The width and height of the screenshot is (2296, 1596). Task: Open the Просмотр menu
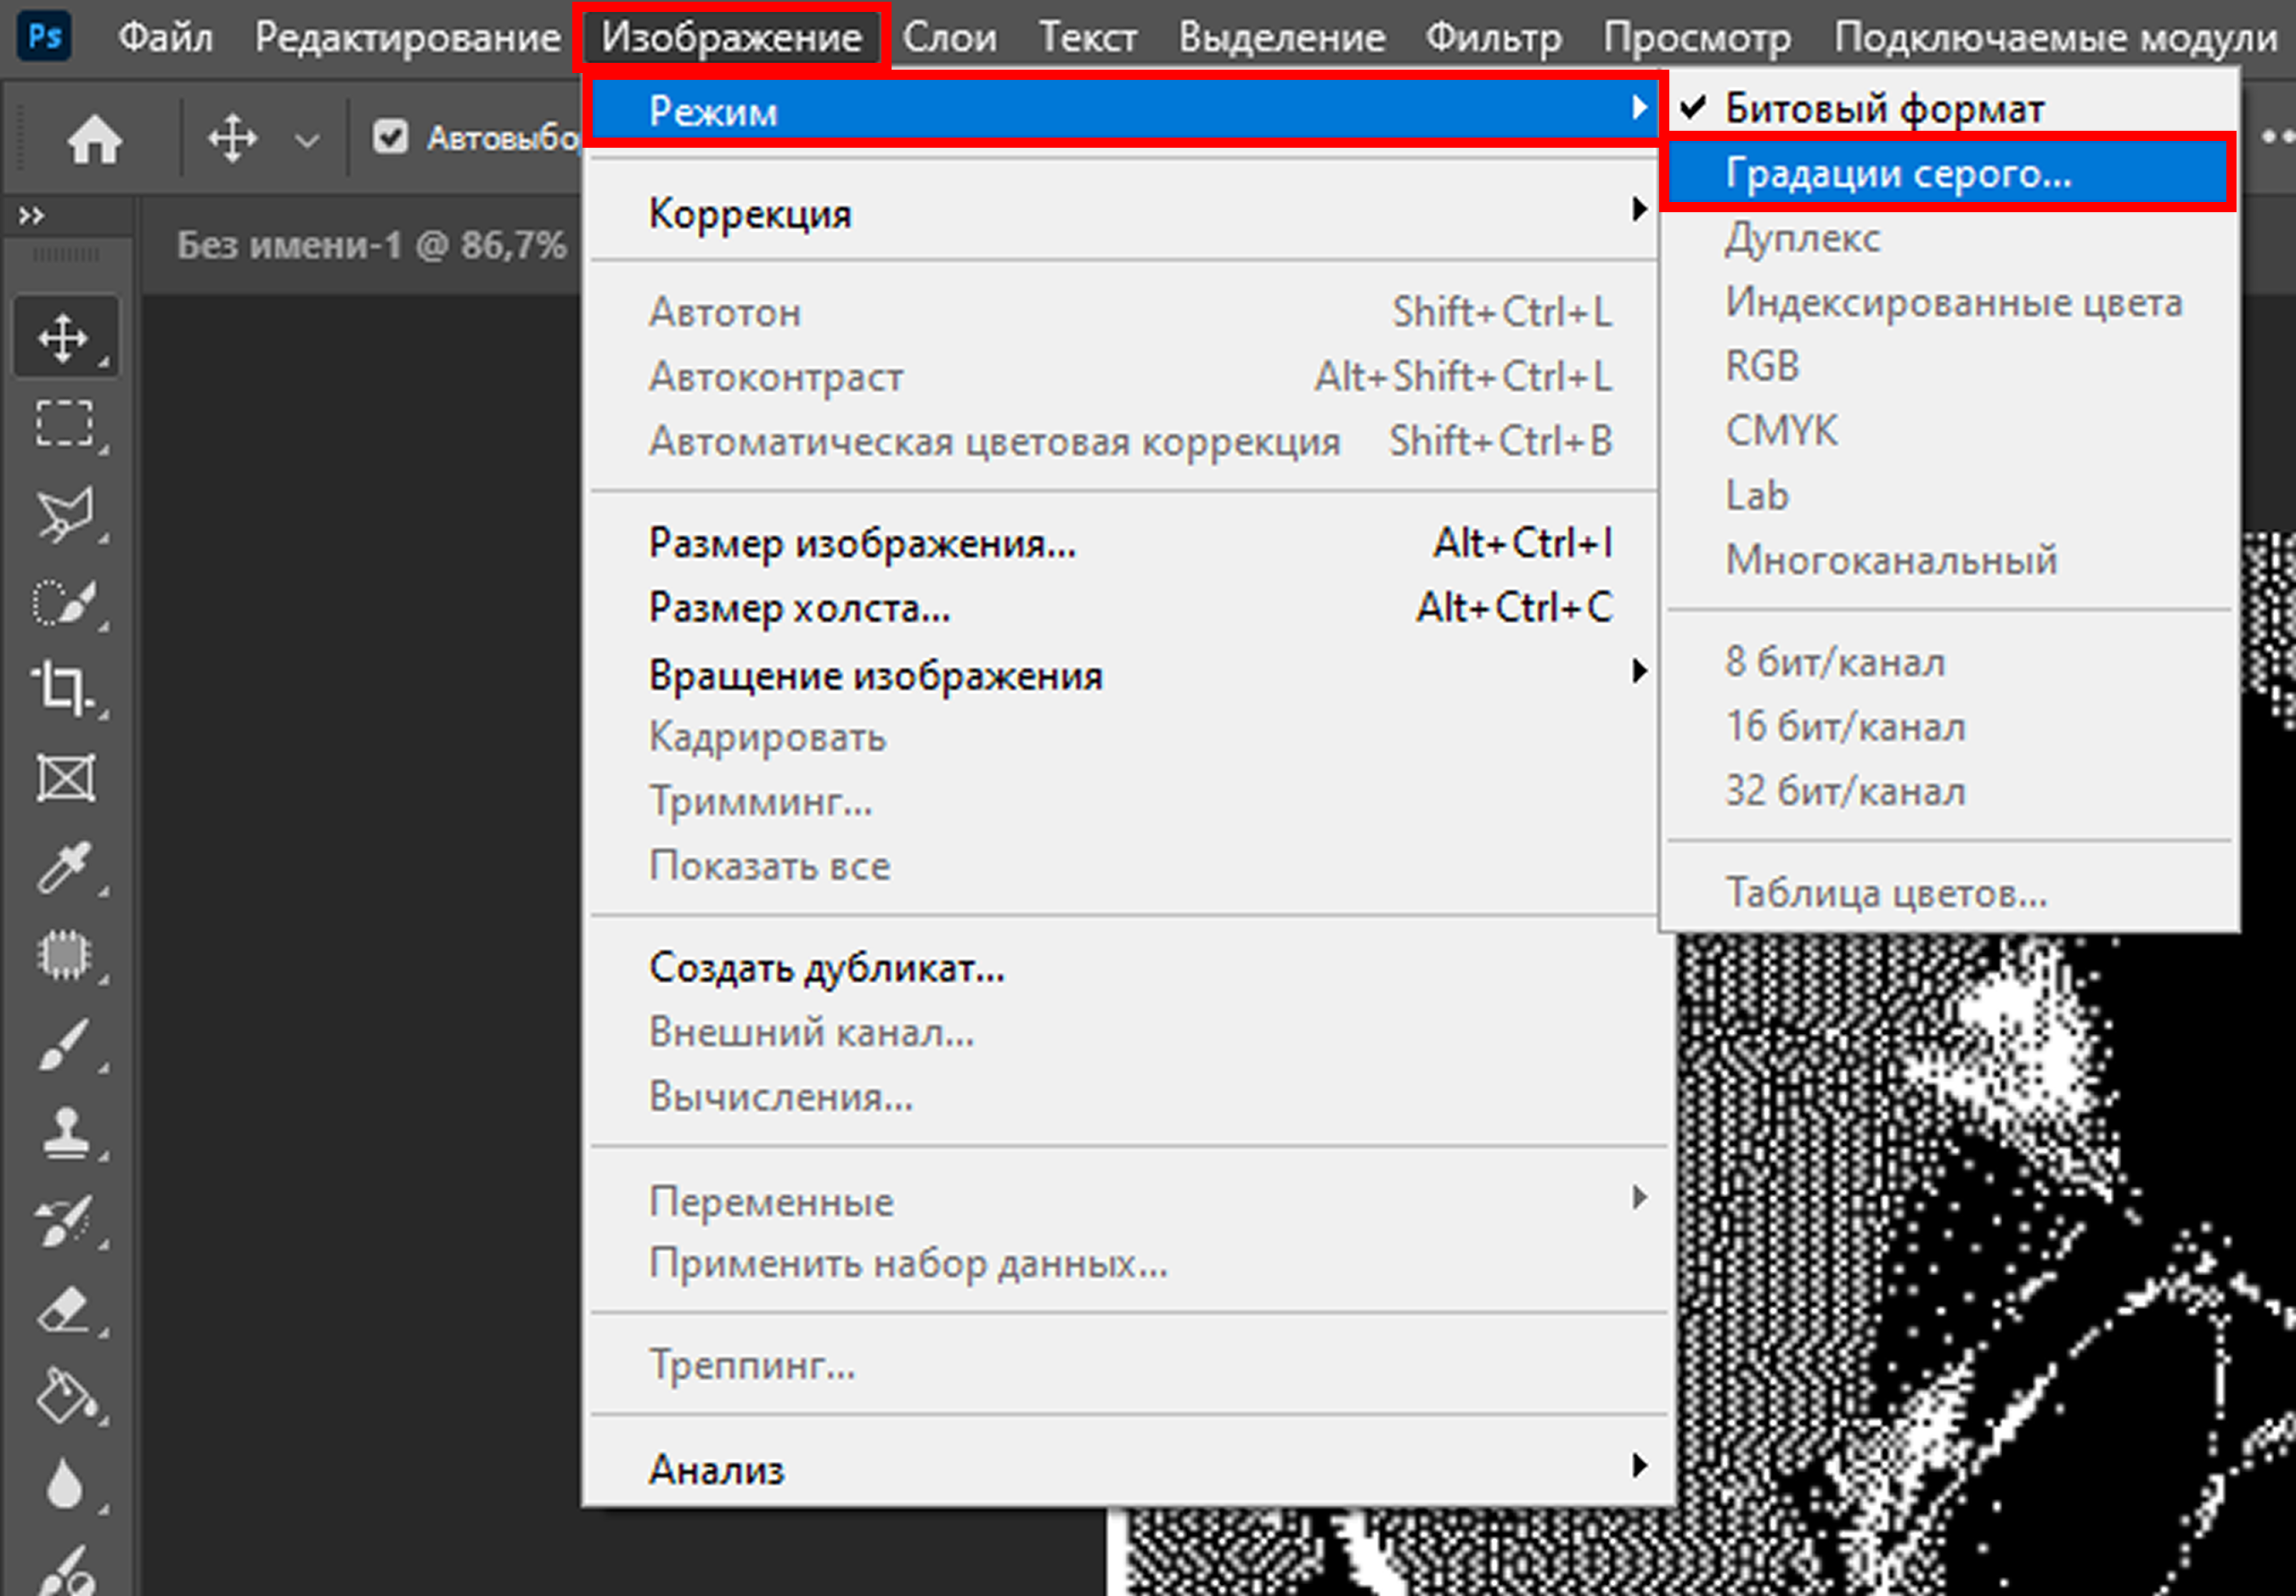(x=1697, y=37)
